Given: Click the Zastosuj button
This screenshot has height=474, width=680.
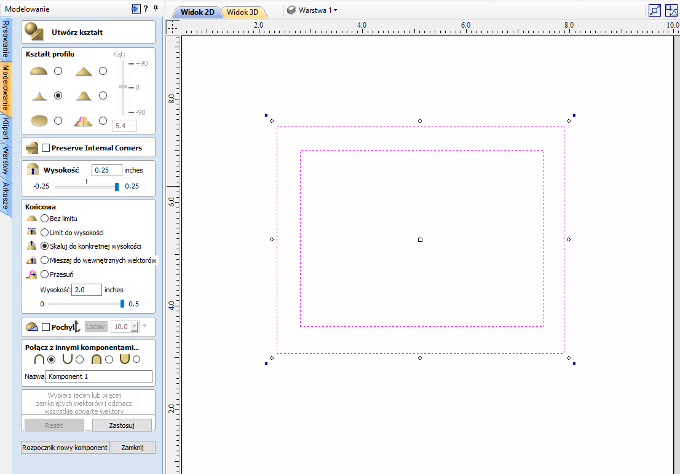Looking at the screenshot, I should click(x=122, y=425).
